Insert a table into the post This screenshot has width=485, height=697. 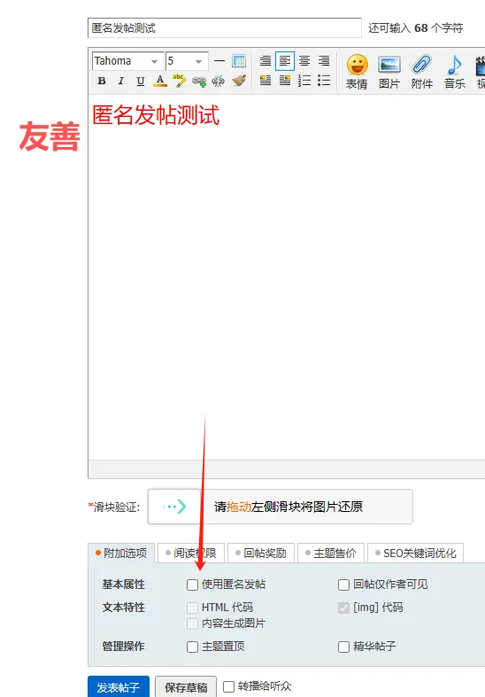(239, 61)
